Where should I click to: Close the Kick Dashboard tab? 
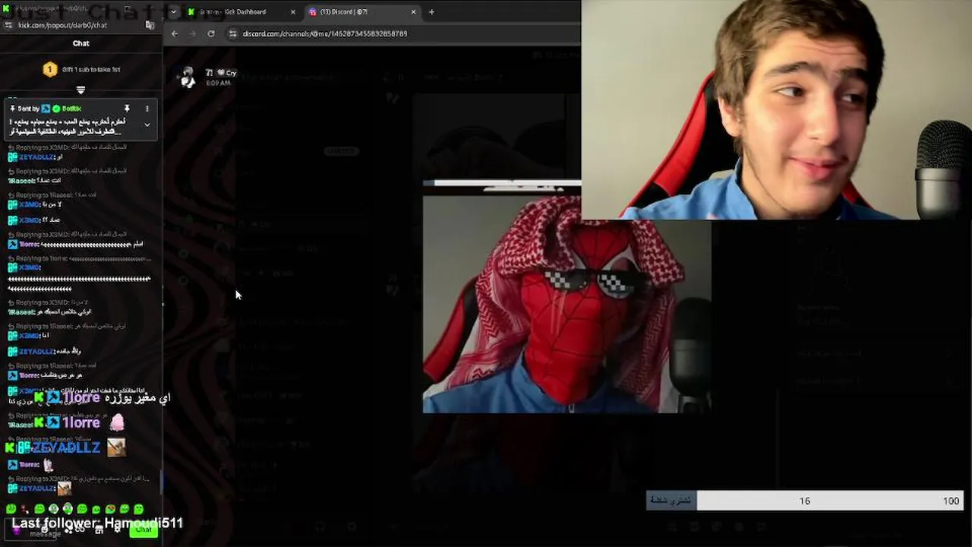click(293, 12)
